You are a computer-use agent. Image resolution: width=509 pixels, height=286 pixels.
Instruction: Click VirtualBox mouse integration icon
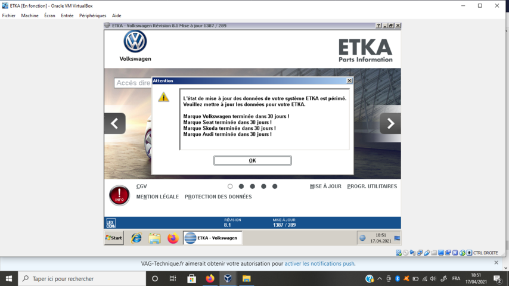tap(463, 253)
